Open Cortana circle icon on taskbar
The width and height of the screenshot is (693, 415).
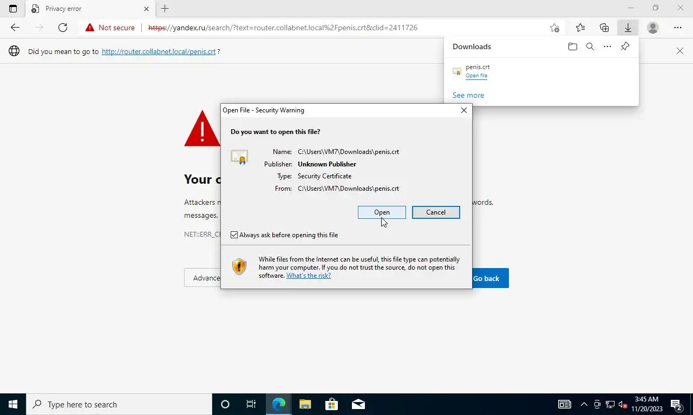point(225,404)
